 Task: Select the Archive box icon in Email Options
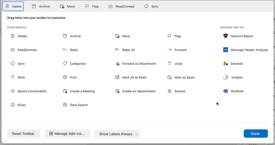(65, 36)
